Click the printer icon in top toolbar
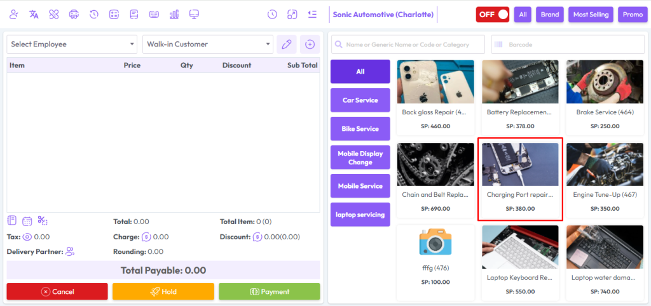Image resolution: width=651 pixels, height=306 pixels. pos(74,15)
